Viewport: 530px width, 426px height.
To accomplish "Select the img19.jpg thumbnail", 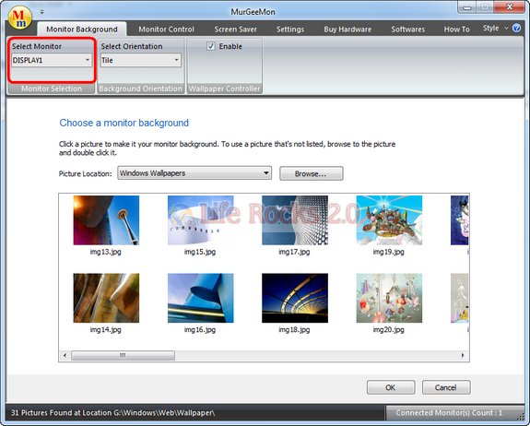I will (x=389, y=220).
